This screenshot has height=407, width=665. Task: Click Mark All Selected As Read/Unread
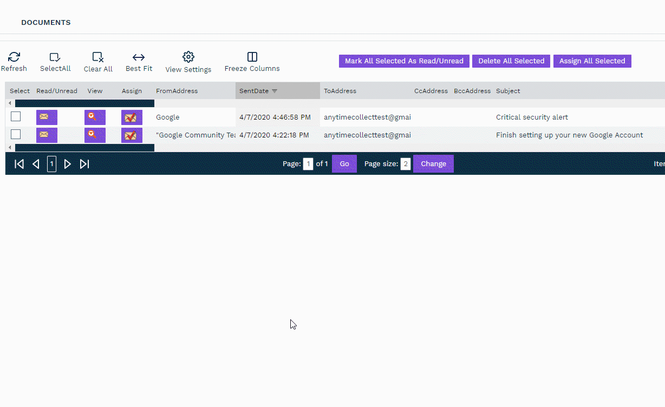[404, 61]
